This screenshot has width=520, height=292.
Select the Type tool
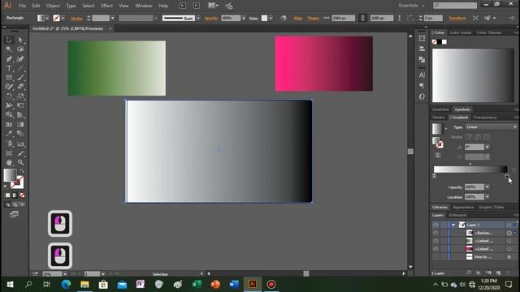[x=9, y=68]
